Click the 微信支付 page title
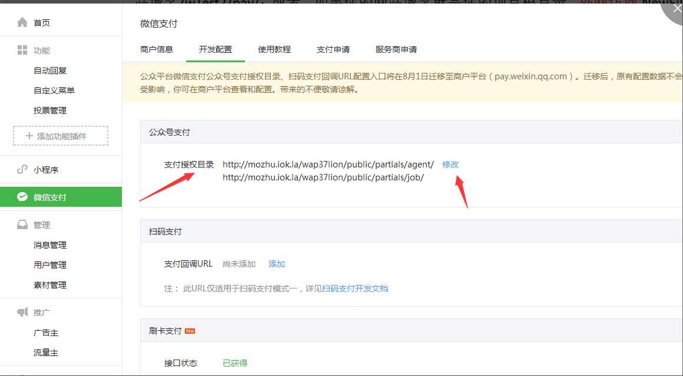Image resolution: width=683 pixels, height=376 pixels. click(159, 23)
